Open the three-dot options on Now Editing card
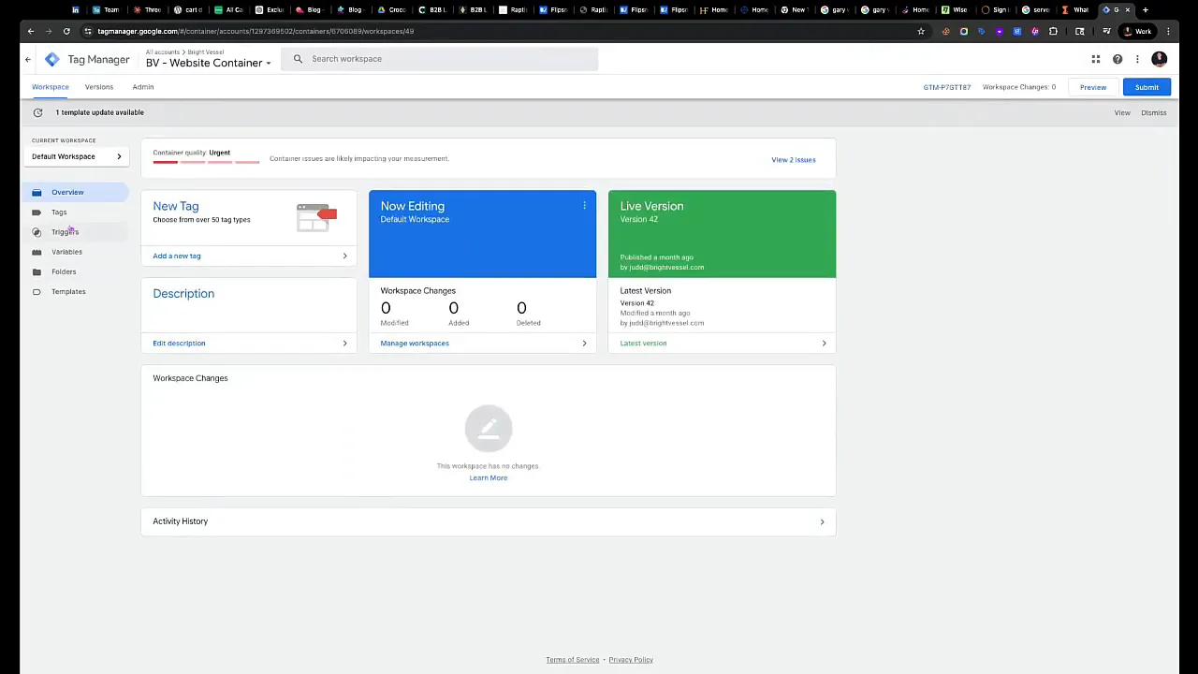This screenshot has height=674, width=1198. pos(584,205)
